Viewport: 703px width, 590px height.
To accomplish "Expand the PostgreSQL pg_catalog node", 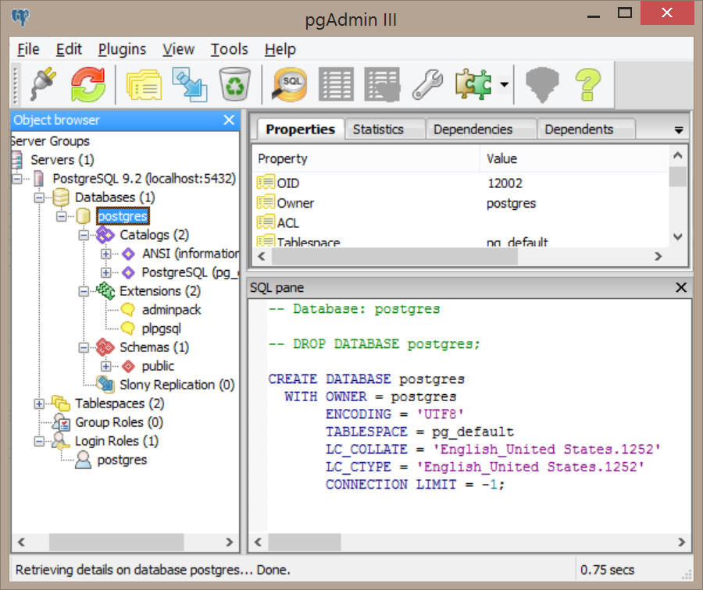I will pyautogui.click(x=105, y=272).
